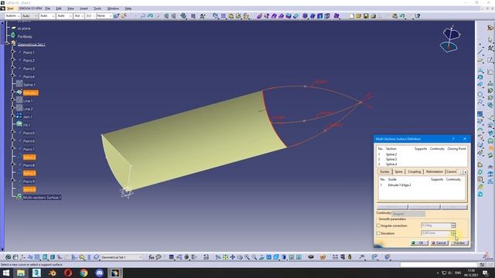Open the first graphic properties dropdown
The height and width of the screenshot is (278, 495).
tap(13, 15)
